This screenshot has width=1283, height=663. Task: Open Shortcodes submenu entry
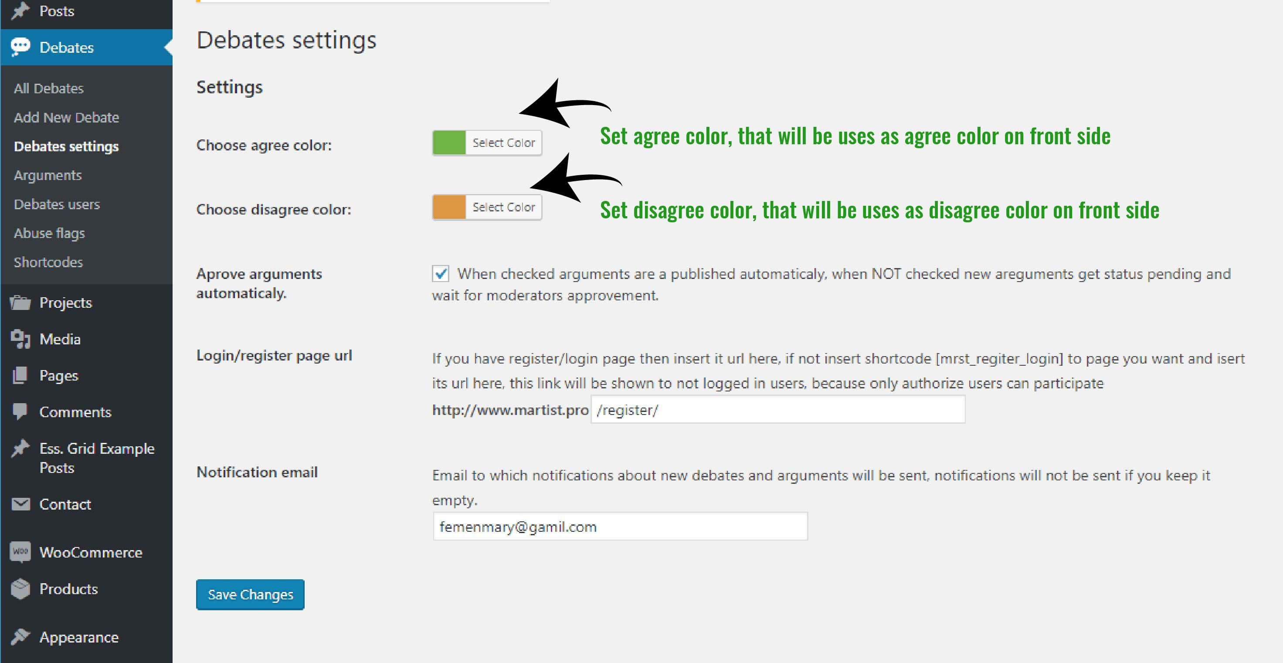click(48, 262)
